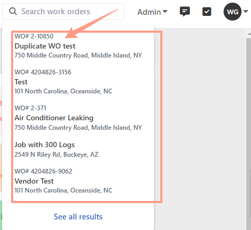The height and width of the screenshot is (230, 251).
Task: Open the Job with 300 Logs result
Action: click(x=44, y=145)
